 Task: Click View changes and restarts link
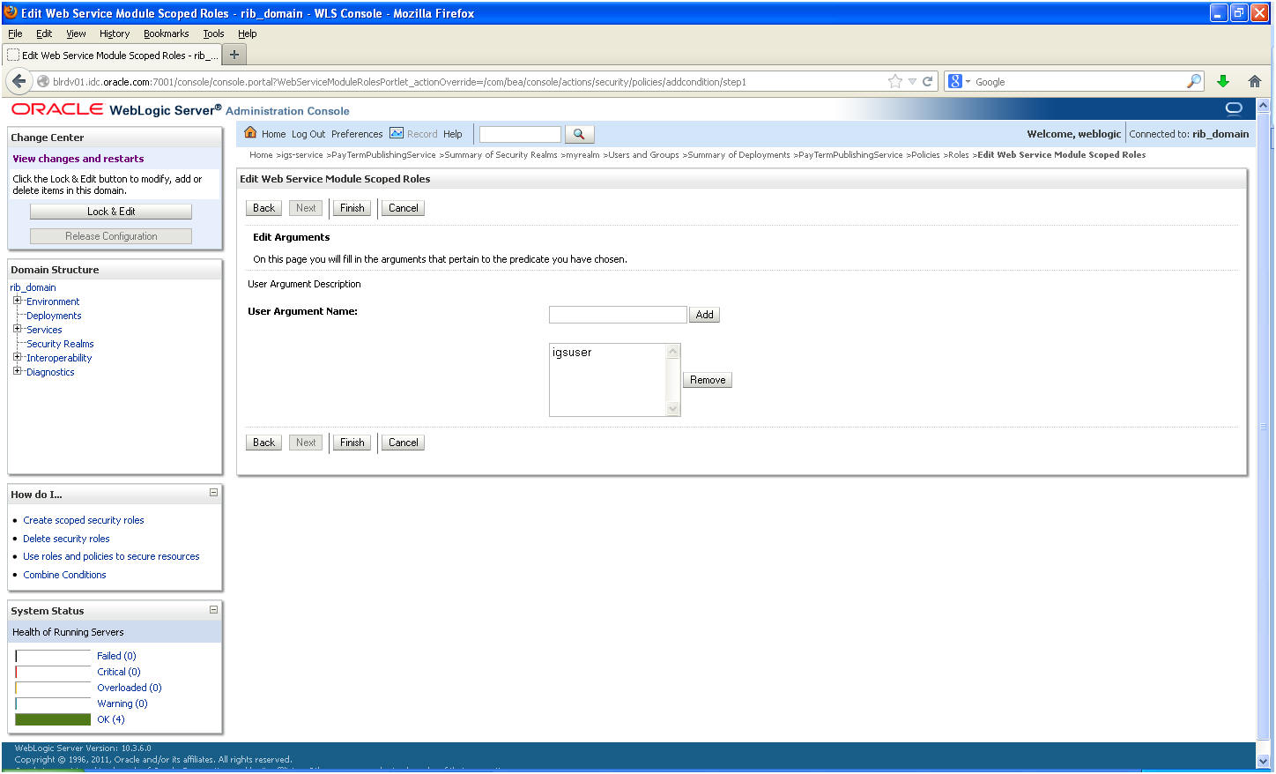pos(78,159)
